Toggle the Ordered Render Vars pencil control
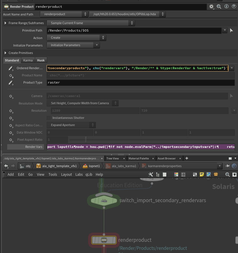The image size is (238, 253). point(11,68)
